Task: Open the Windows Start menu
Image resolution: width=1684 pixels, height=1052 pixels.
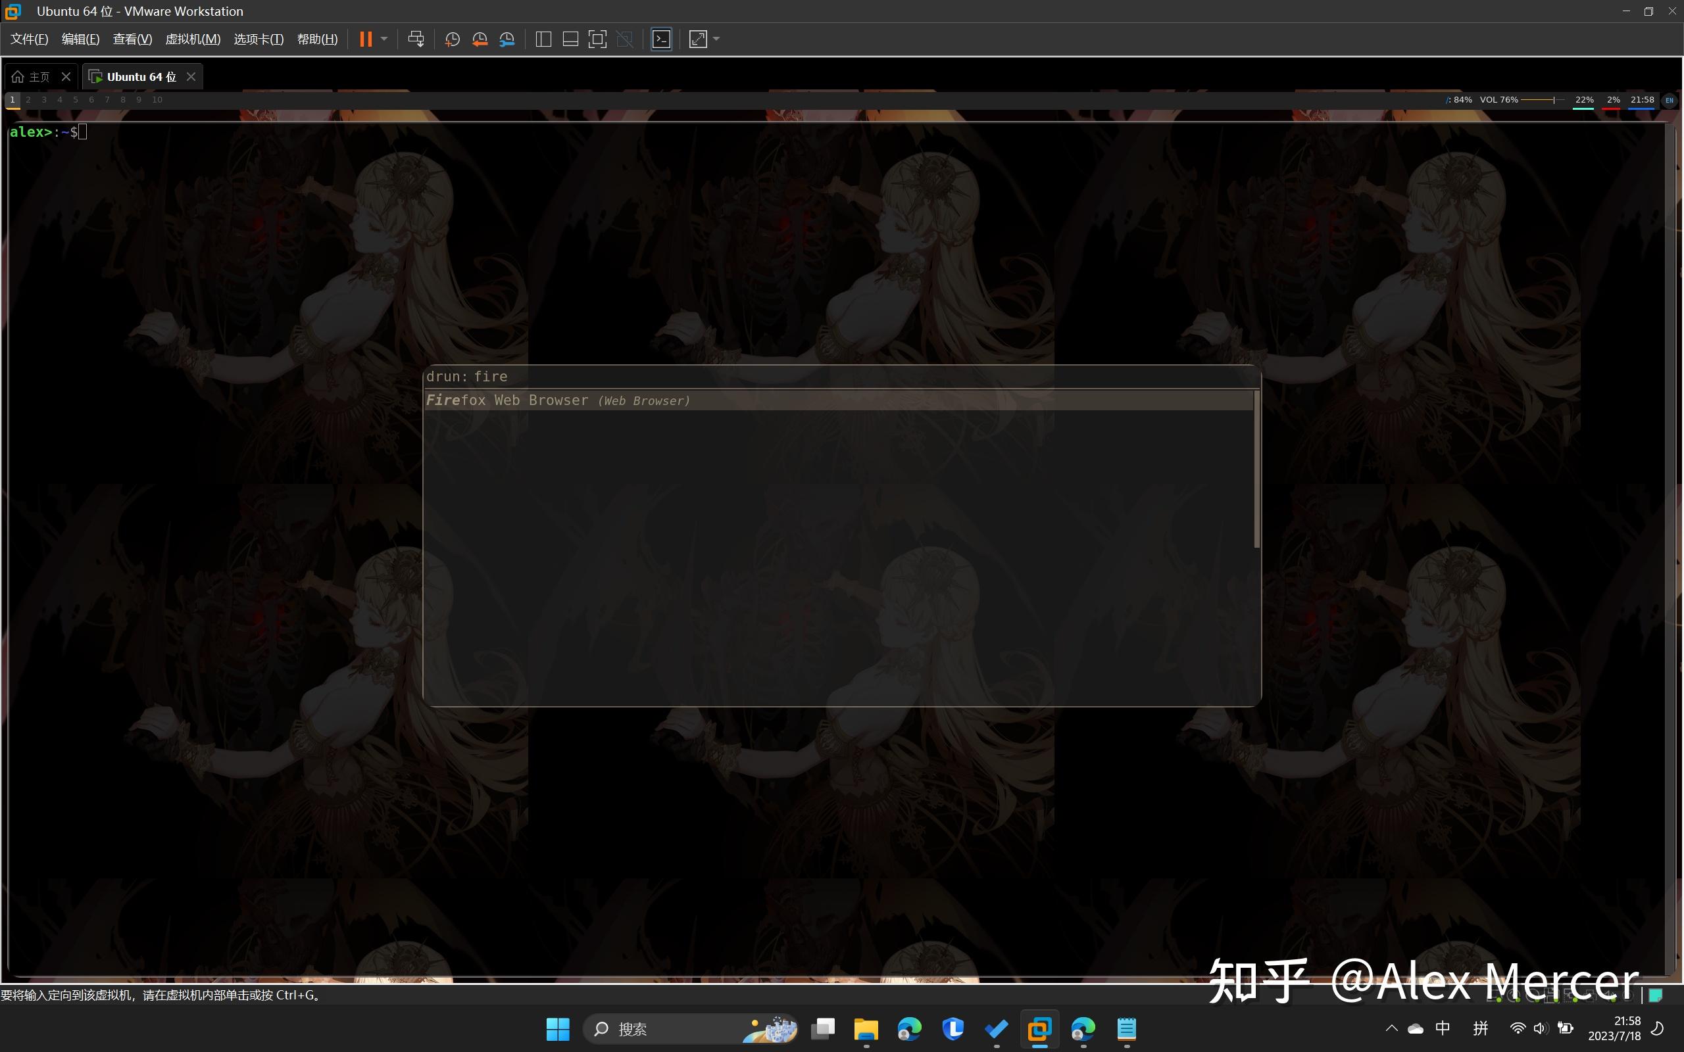Action: (557, 1029)
